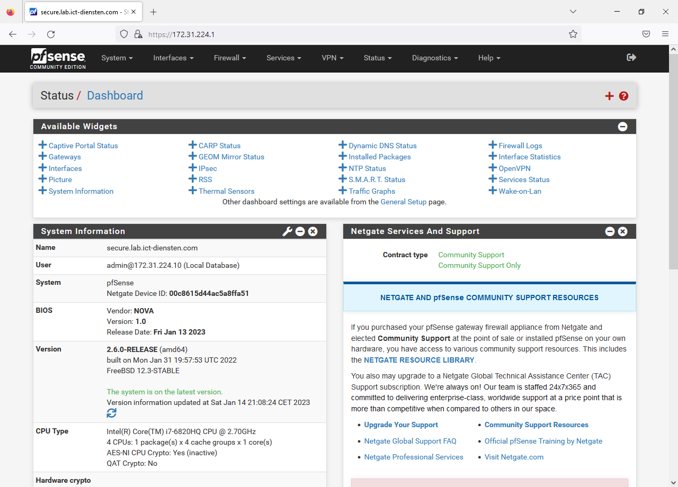
Task: Add the Firewall Logs widget
Action: (x=515, y=146)
